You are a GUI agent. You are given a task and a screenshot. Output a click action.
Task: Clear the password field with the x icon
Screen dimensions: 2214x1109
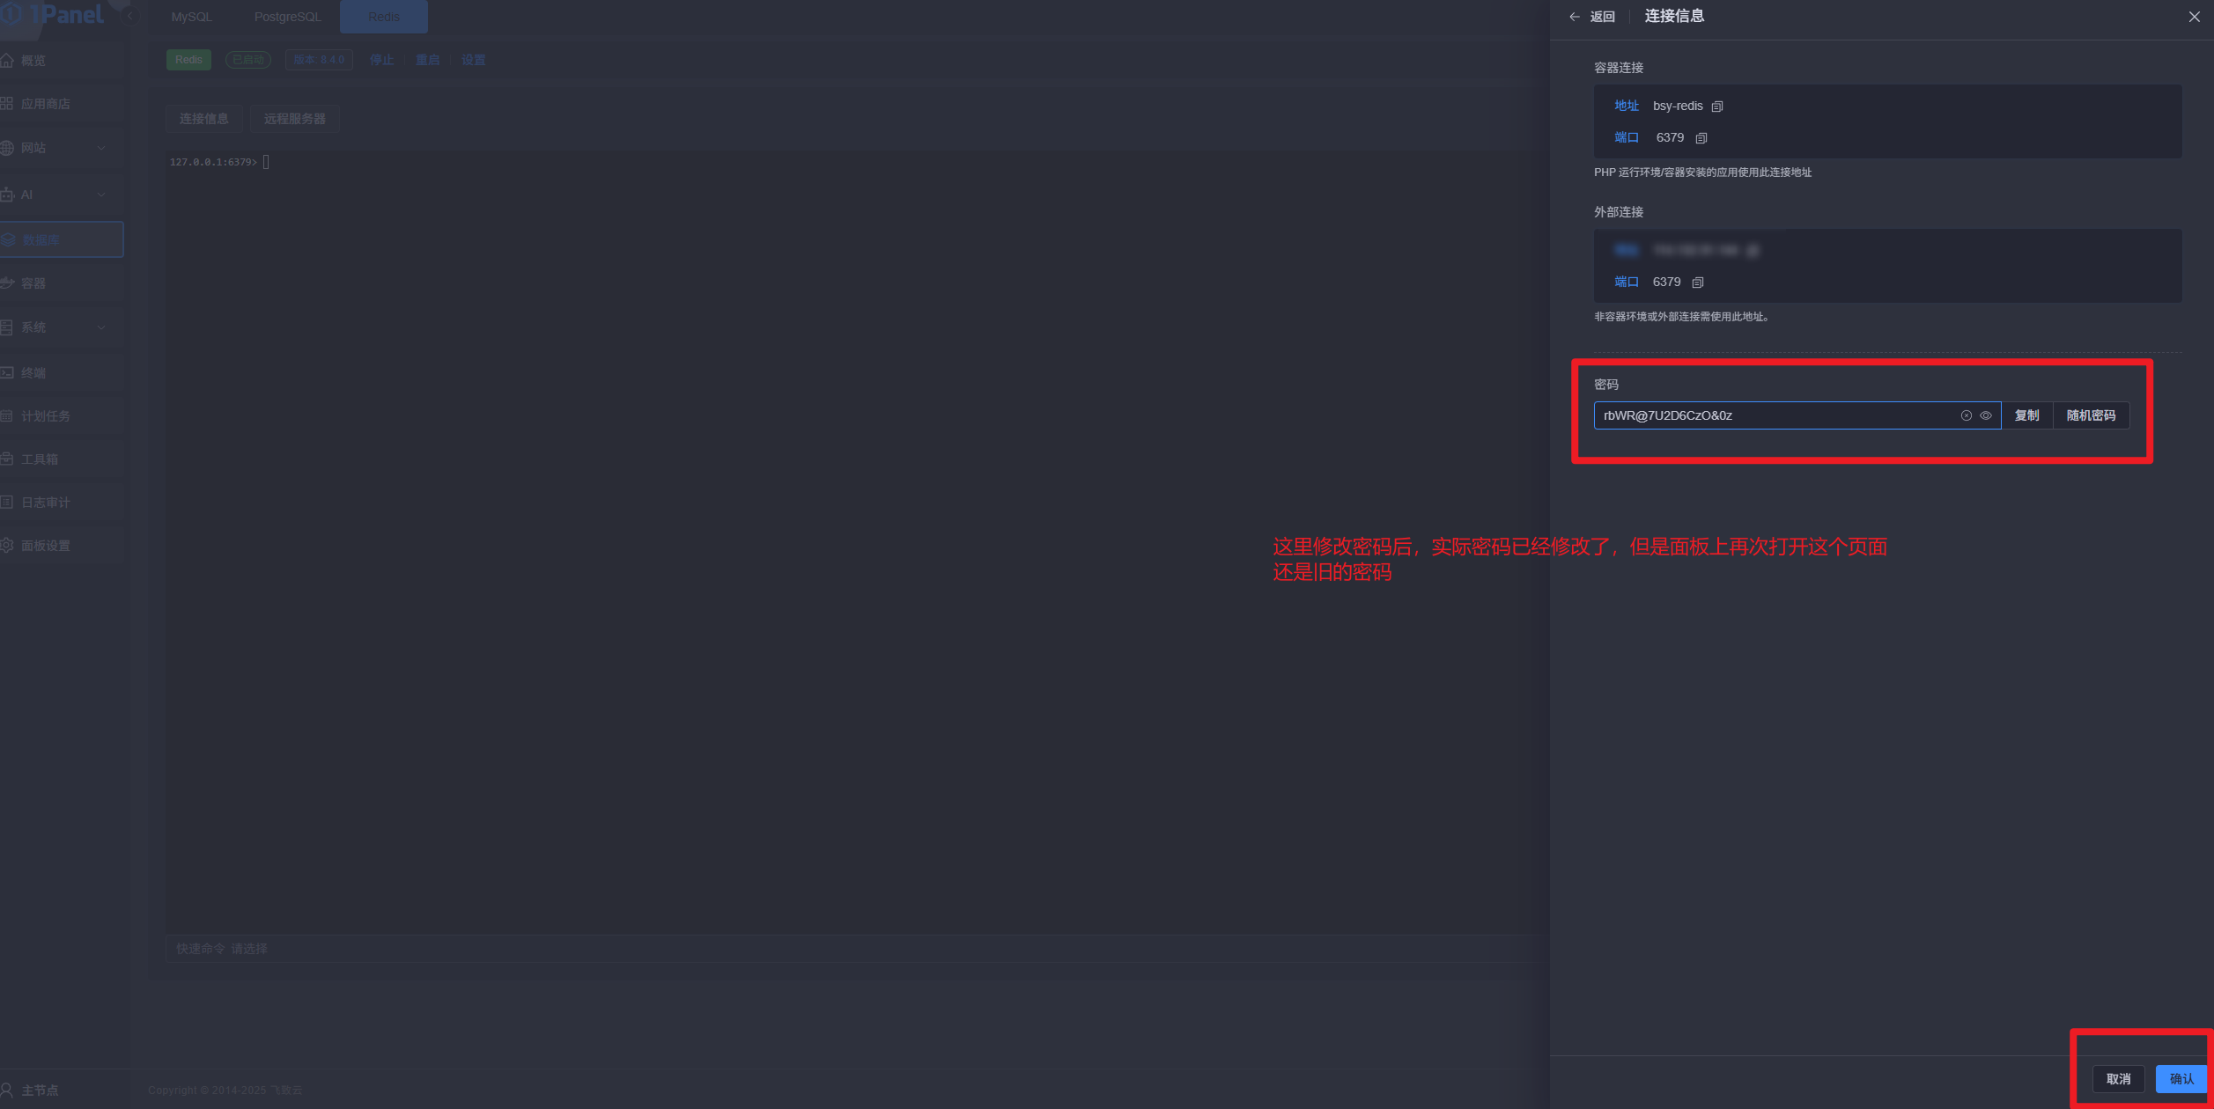click(x=1966, y=415)
